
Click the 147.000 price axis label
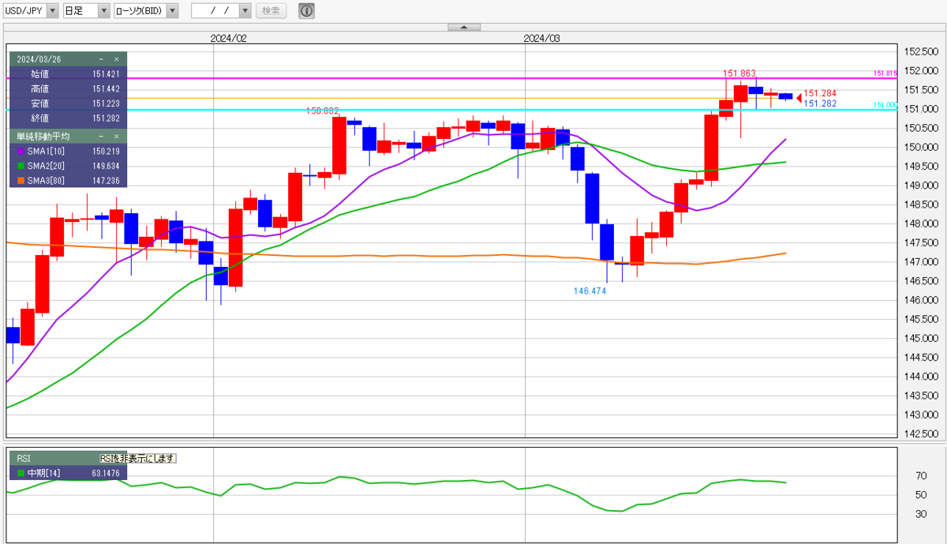pos(920,261)
